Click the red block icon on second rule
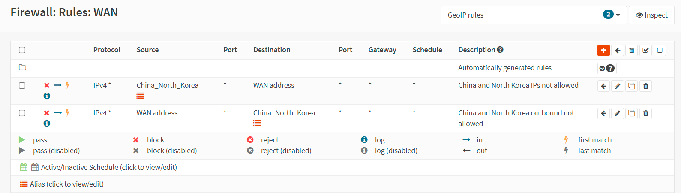The width and height of the screenshot is (681, 193). point(47,113)
